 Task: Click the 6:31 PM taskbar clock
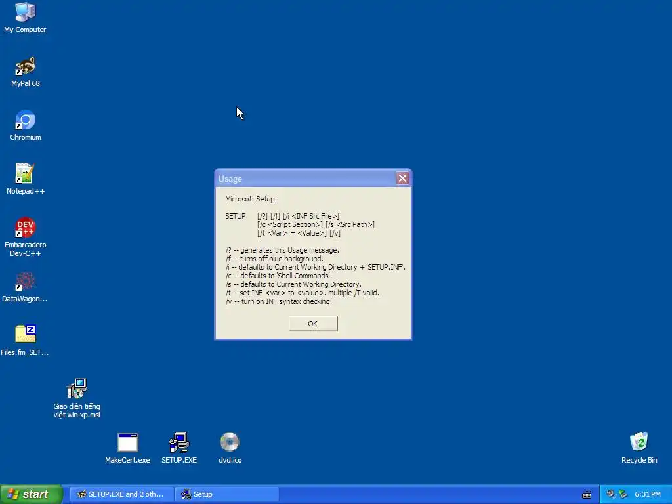648,494
